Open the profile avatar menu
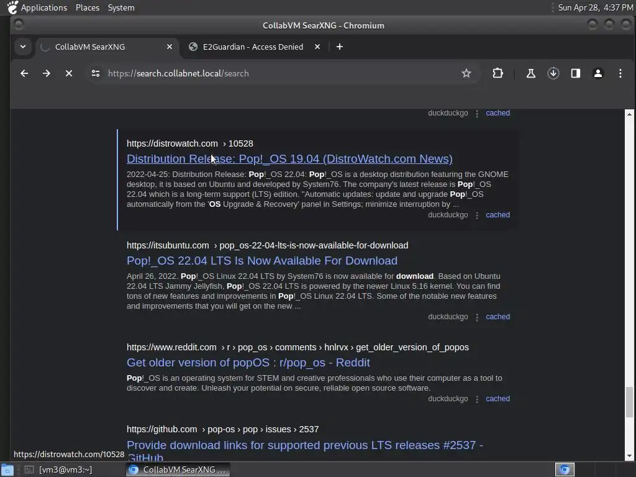Viewport: 636px width, 477px height. click(x=598, y=73)
